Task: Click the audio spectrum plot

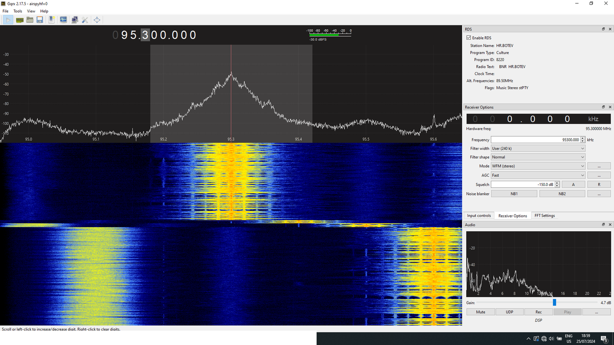Action: click(539, 264)
